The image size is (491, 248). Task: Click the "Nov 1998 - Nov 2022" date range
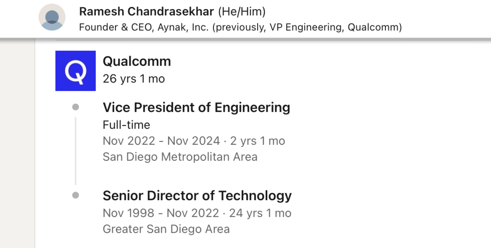coord(161,213)
